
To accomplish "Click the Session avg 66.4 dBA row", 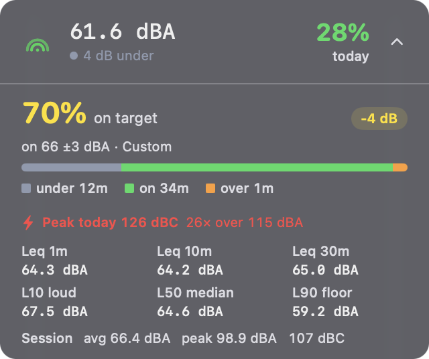I will pos(183,338).
